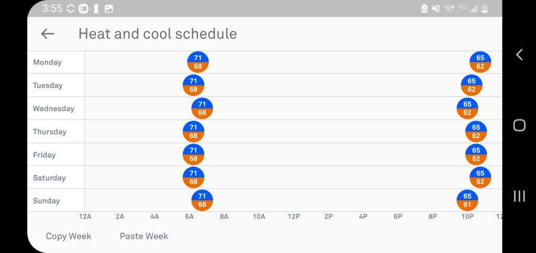Image resolution: width=536 pixels, height=253 pixels.
Task: Select Wednesday evening 65/62 setpoint
Action: click(x=467, y=109)
